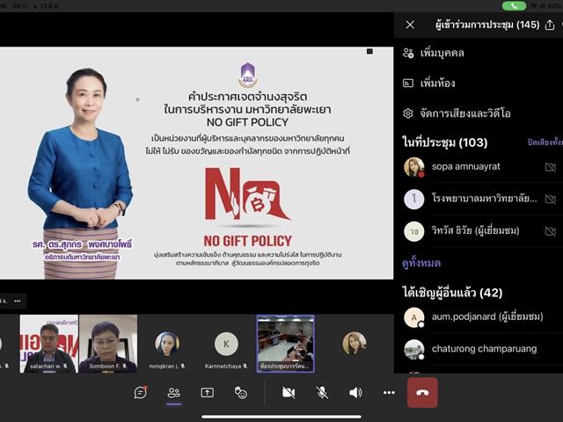Image resolution: width=563 pixels, height=422 pixels.
Task: Click the add people icon
Action: click(408, 53)
